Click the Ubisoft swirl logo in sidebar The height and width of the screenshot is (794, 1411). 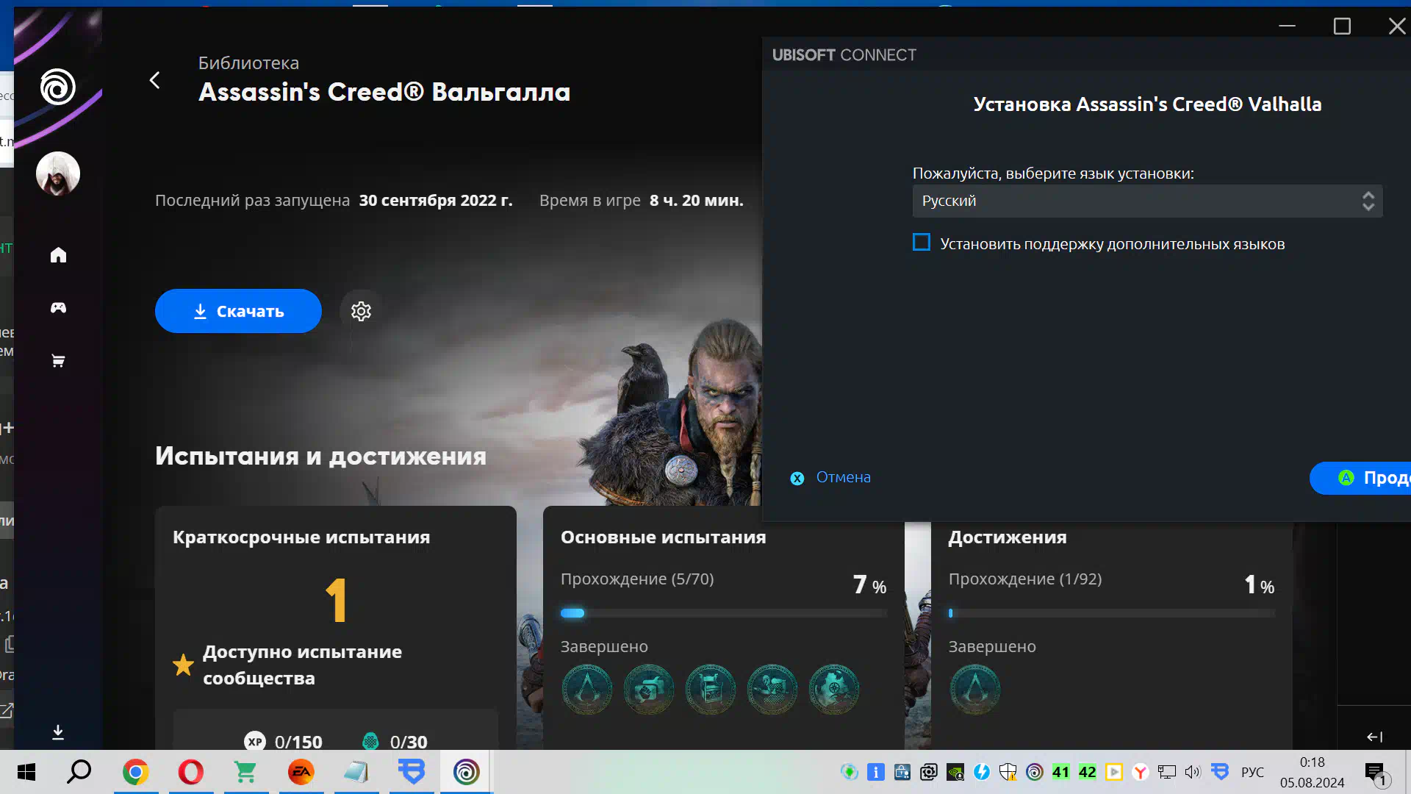pos(57,87)
